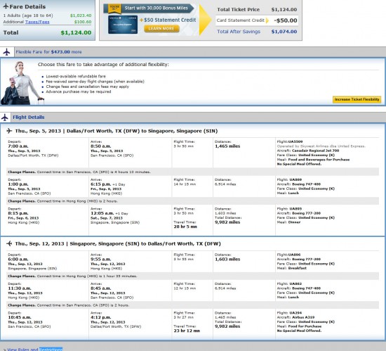Click the 28 hr 5 mn travel time

185,226
